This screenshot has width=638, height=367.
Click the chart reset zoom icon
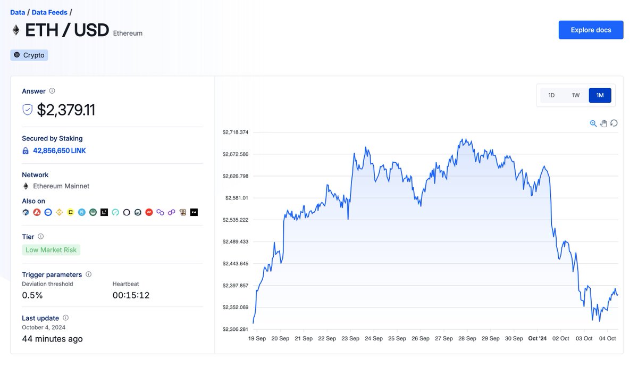614,123
